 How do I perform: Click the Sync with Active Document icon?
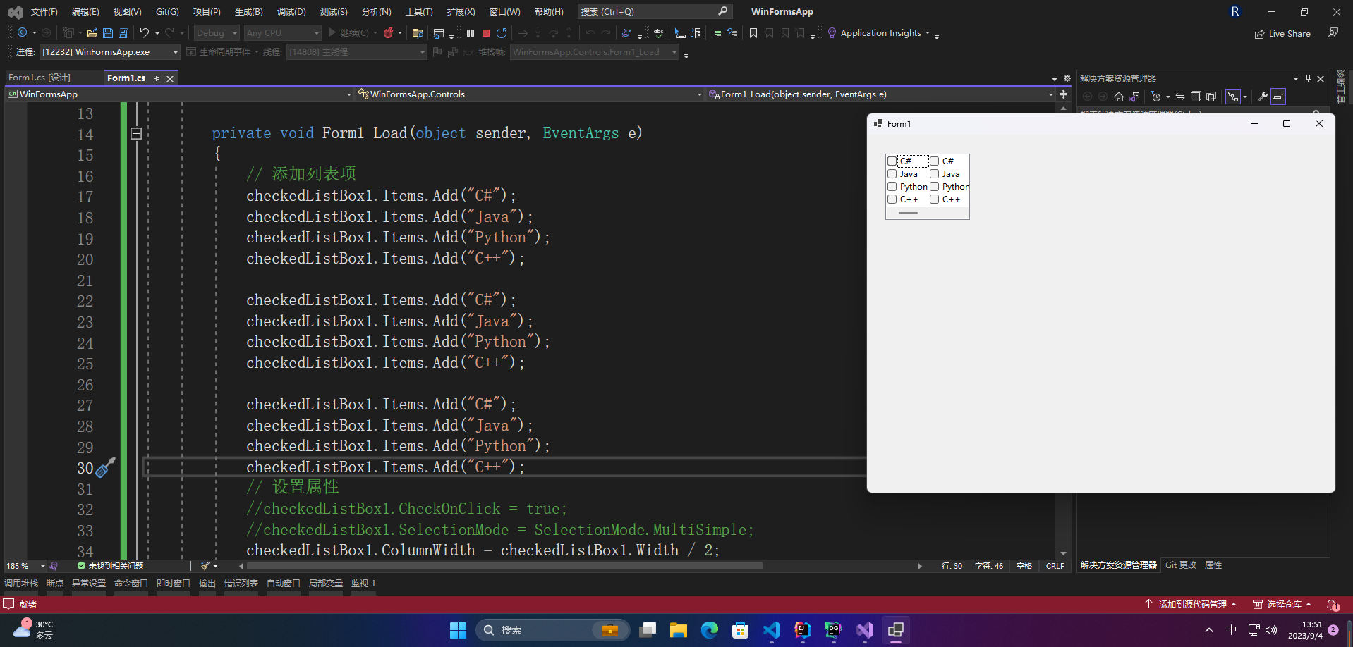pos(1180,97)
